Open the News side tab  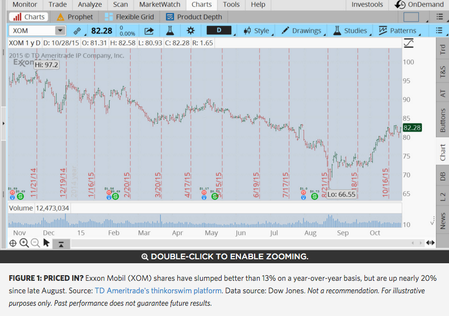pyautogui.click(x=443, y=221)
